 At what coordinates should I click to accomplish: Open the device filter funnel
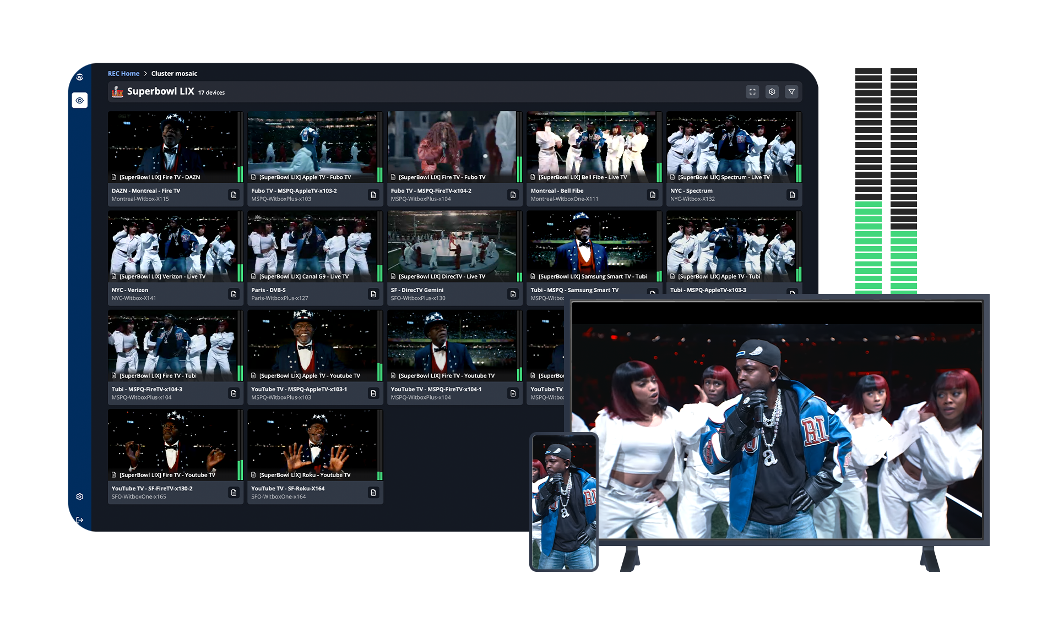pyautogui.click(x=791, y=92)
